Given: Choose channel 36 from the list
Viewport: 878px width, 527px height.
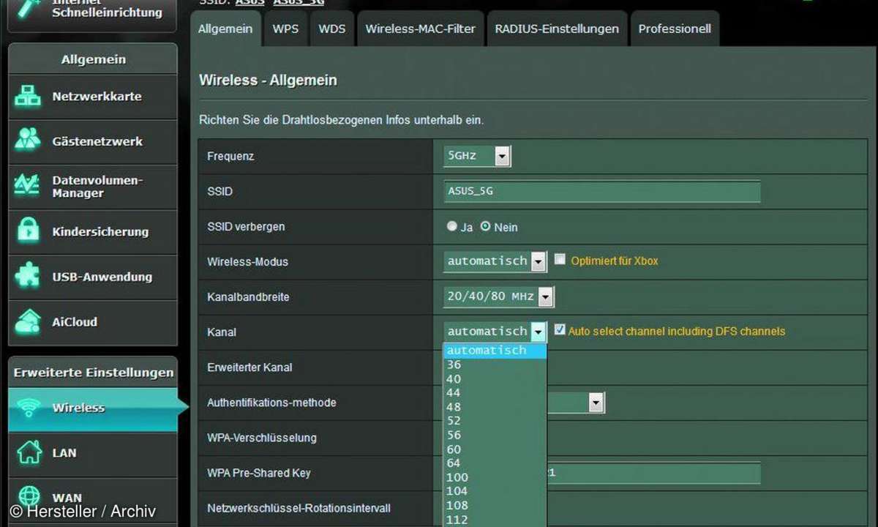Looking at the screenshot, I should [x=495, y=365].
